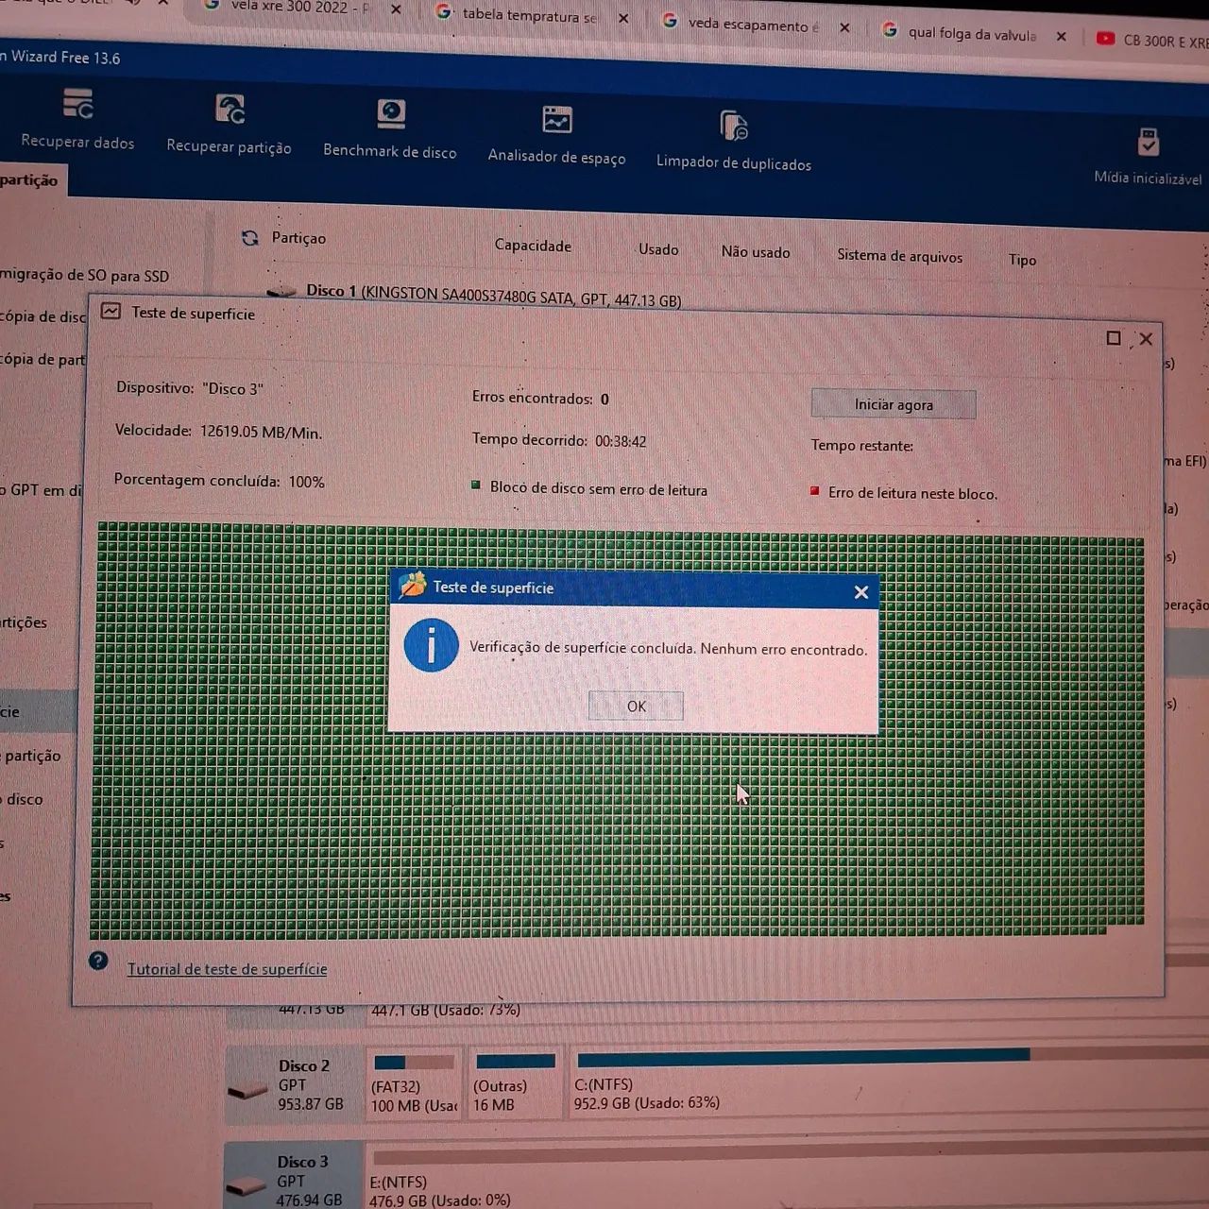Click the Teste de superfície window icon
The width and height of the screenshot is (1209, 1209).
(111, 311)
